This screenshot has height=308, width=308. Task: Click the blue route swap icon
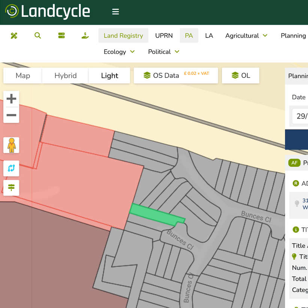point(11,168)
